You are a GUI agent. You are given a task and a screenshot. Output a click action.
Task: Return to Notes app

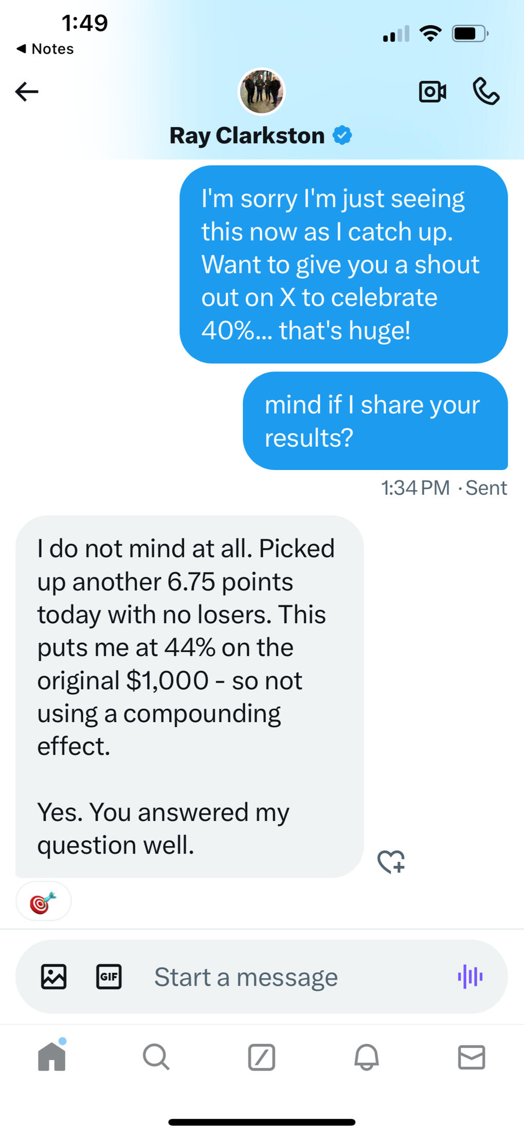coord(45,49)
